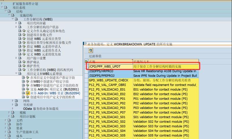Click the execute icon for 在WBS中创建客户特定字段
Image resolution: width=232 pixels, height=139 pixels.
click(28, 81)
